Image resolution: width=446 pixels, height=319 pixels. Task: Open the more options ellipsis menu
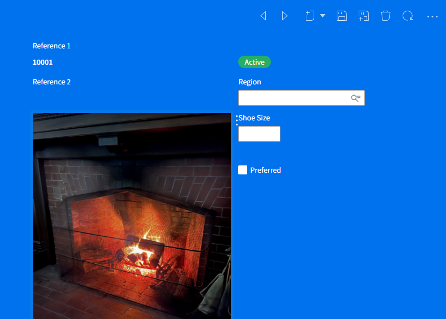pyautogui.click(x=432, y=17)
